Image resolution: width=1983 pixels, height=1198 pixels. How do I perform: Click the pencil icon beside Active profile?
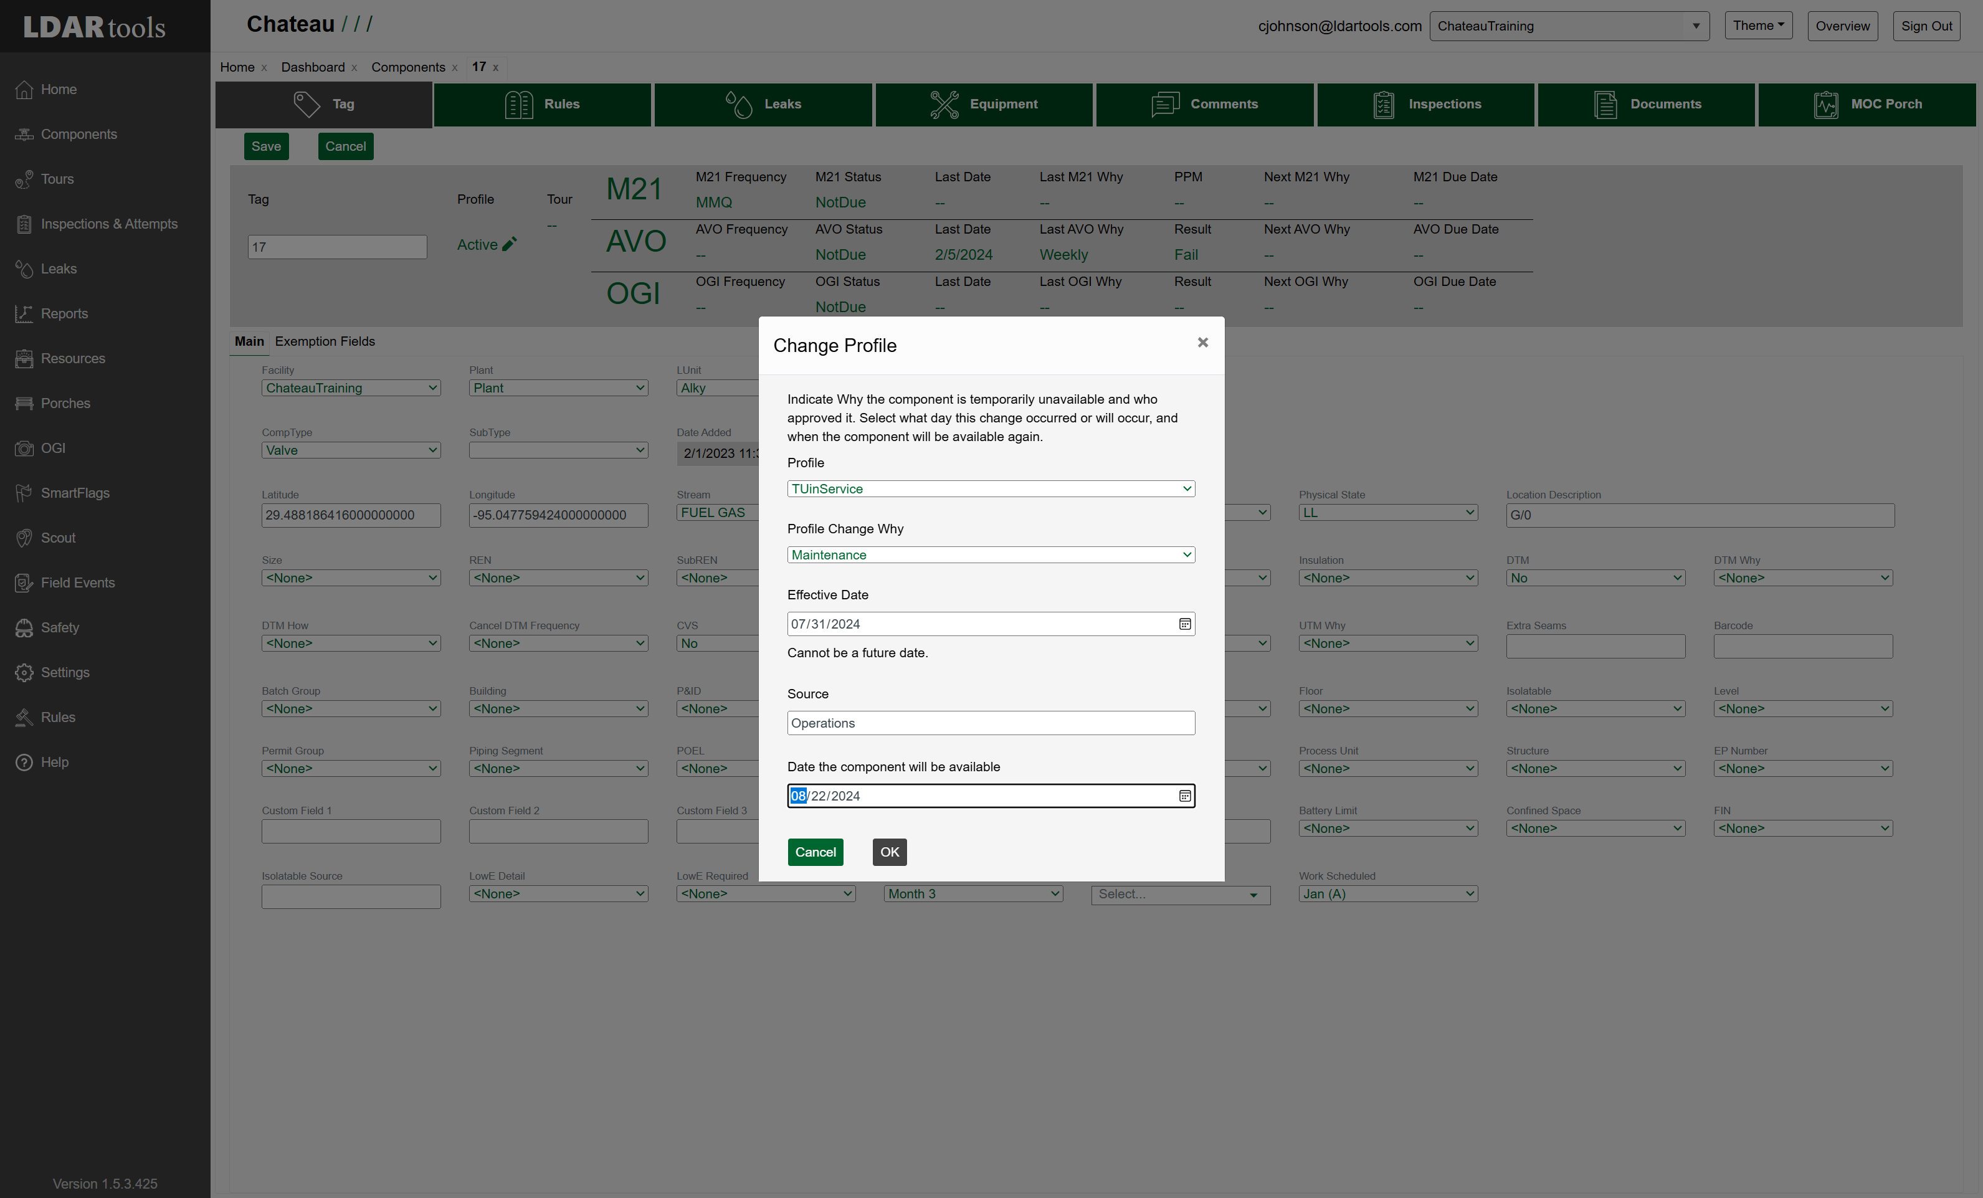point(508,244)
